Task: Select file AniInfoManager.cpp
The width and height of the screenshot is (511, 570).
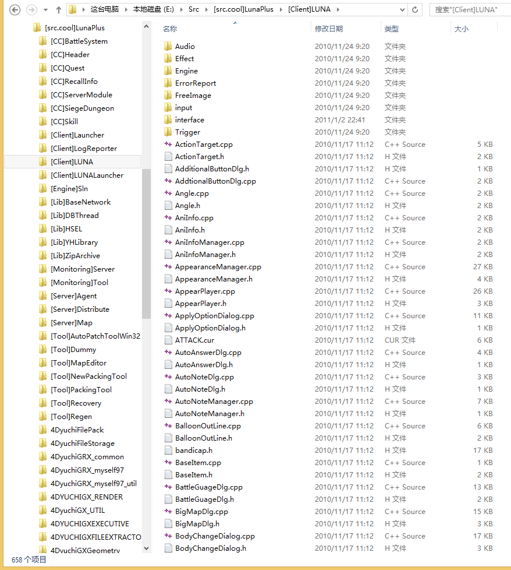Action: 210,242
